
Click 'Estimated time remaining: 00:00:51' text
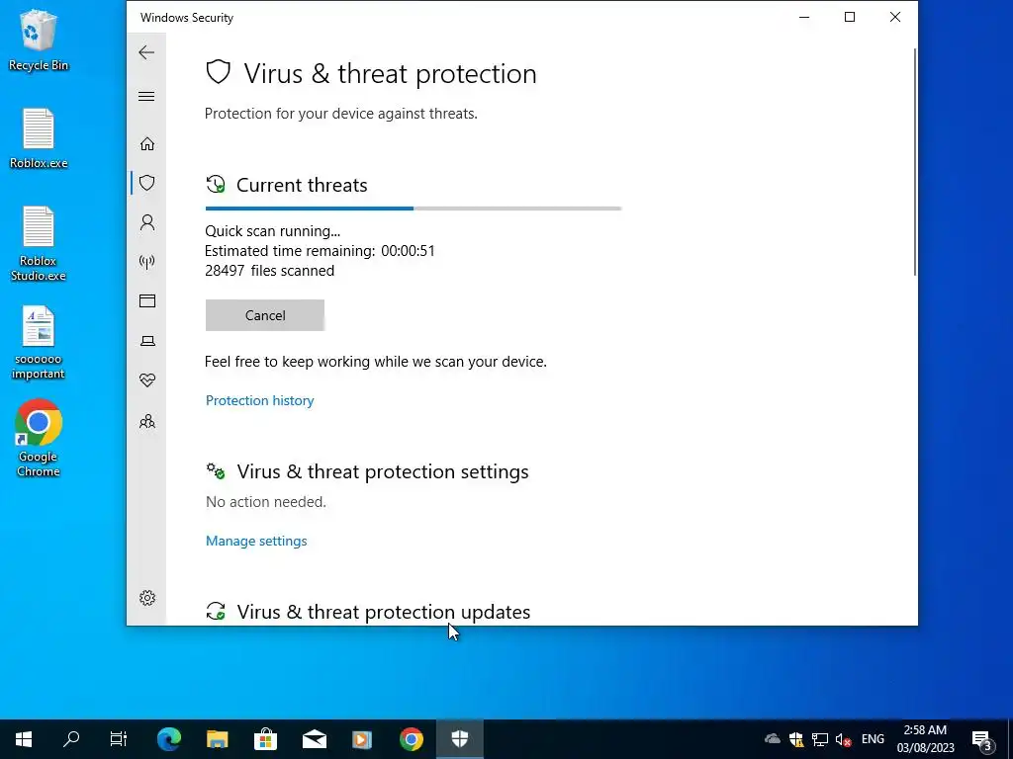click(x=320, y=250)
